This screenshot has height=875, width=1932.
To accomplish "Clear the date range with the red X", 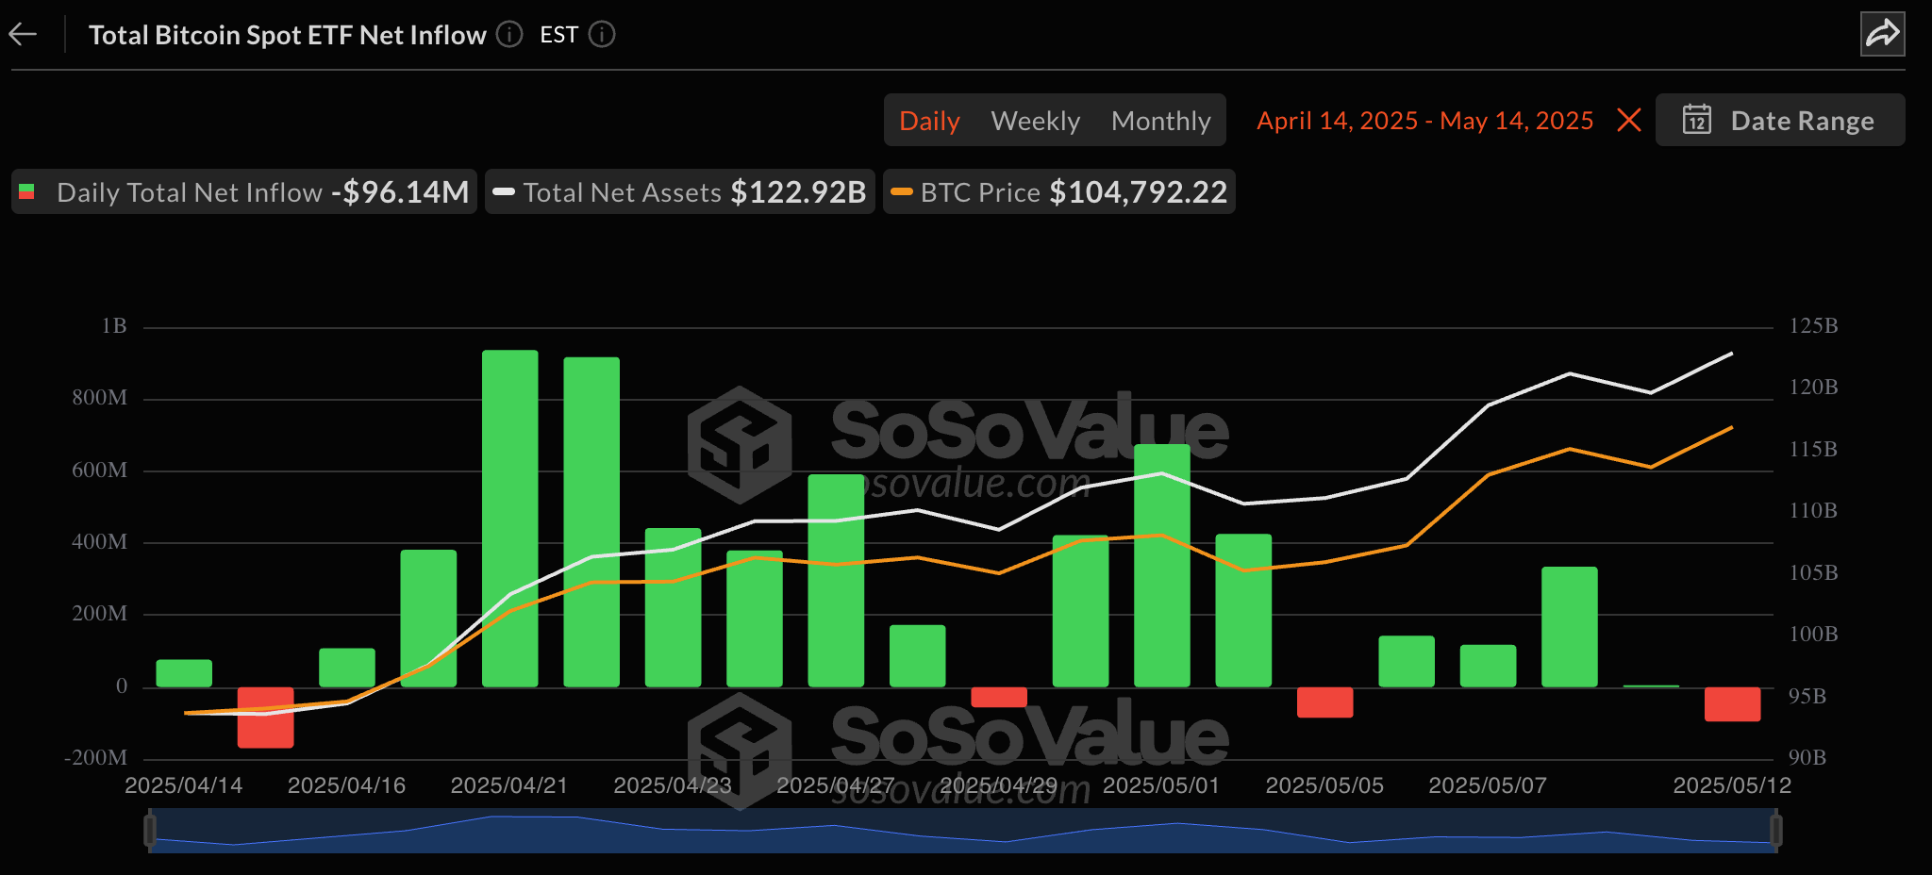I will pyautogui.click(x=1629, y=120).
